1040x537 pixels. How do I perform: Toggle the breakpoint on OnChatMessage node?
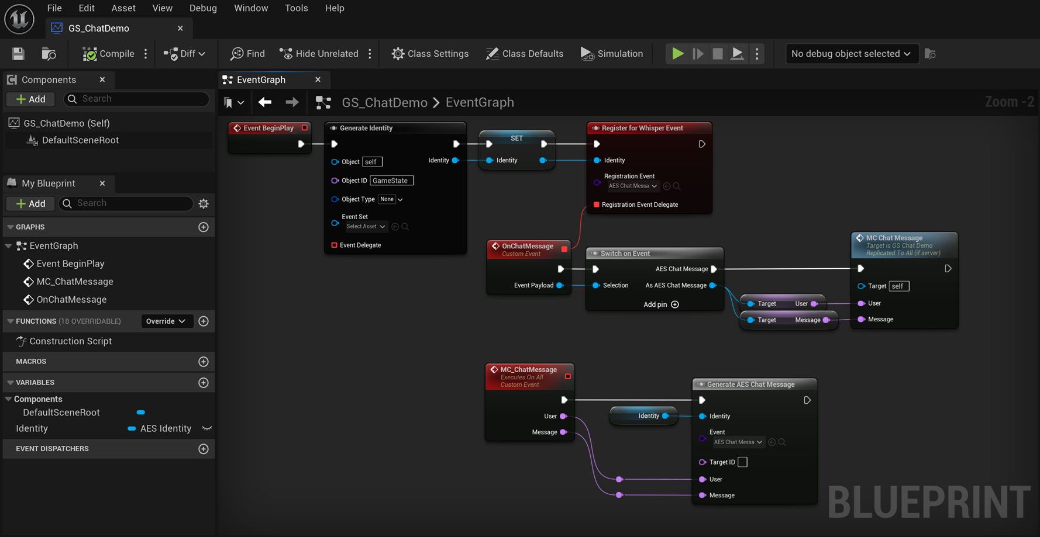[564, 248]
